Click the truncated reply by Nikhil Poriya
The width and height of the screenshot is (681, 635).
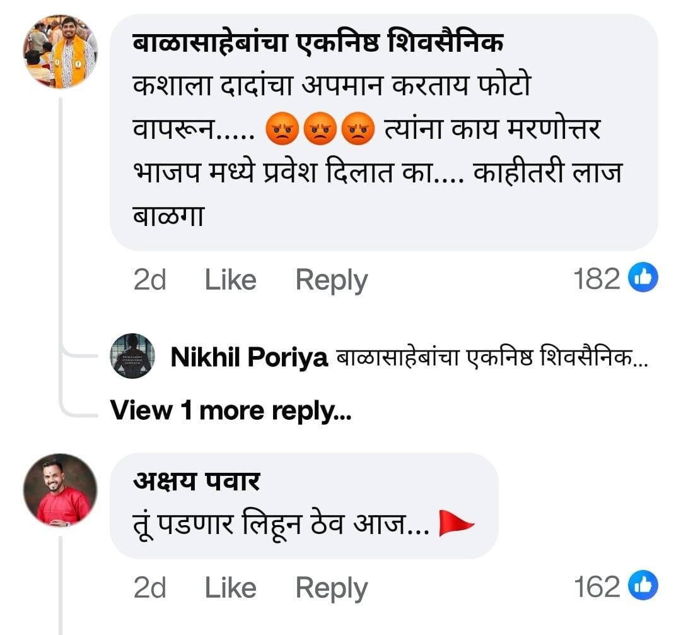[x=493, y=357]
